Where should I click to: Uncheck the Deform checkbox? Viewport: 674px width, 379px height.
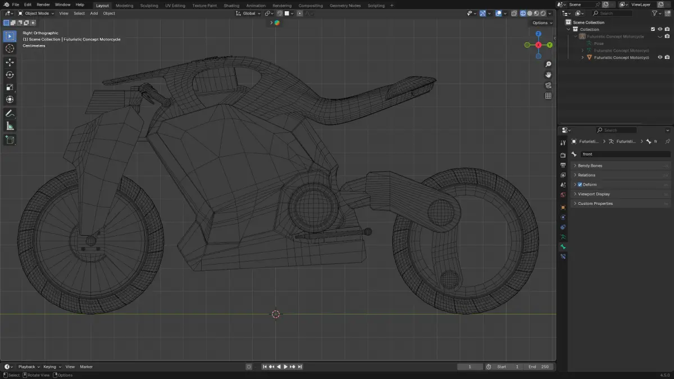point(580,185)
